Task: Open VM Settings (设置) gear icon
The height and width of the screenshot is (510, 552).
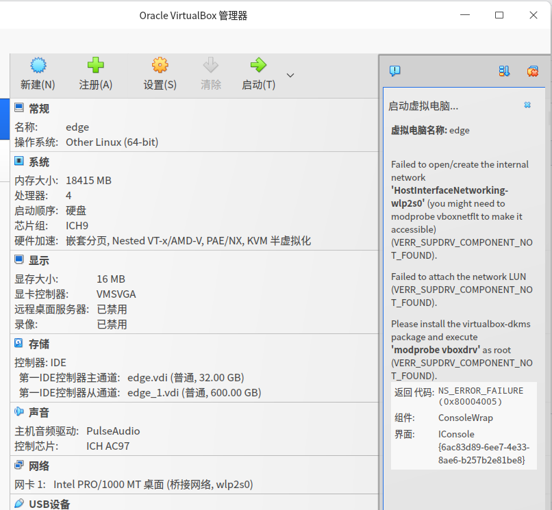Action: pos(160,66)
